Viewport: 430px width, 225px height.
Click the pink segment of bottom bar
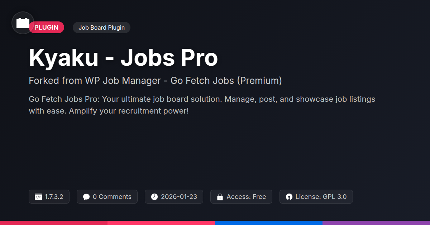(x=161, y=222)
